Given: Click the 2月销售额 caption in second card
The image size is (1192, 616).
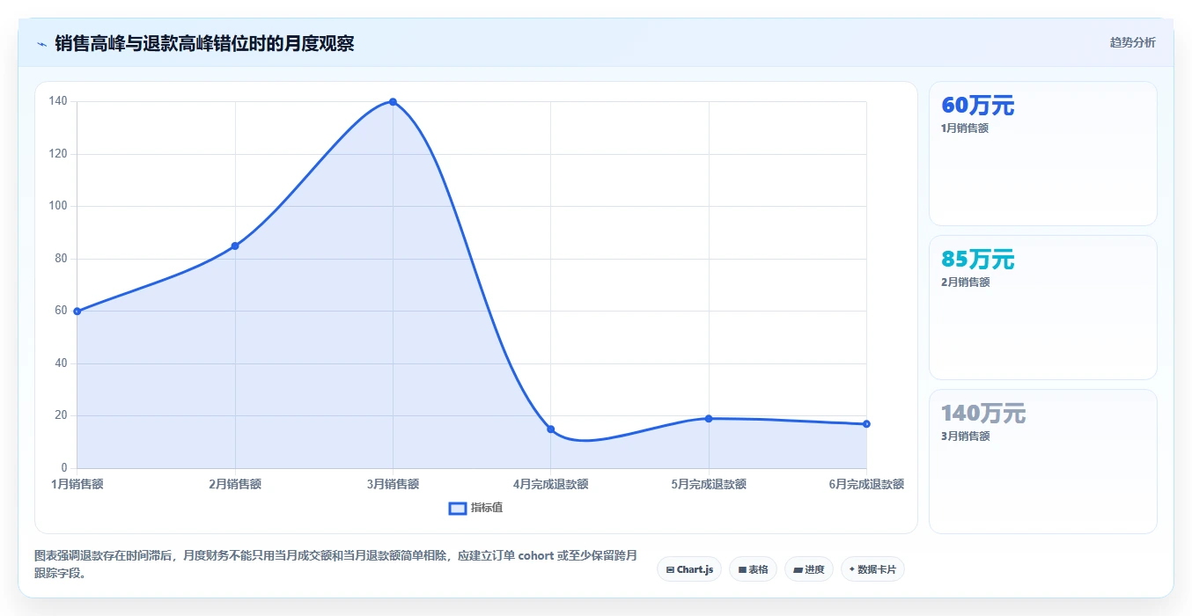Looking at the screenshot, I should click(965, 282).
